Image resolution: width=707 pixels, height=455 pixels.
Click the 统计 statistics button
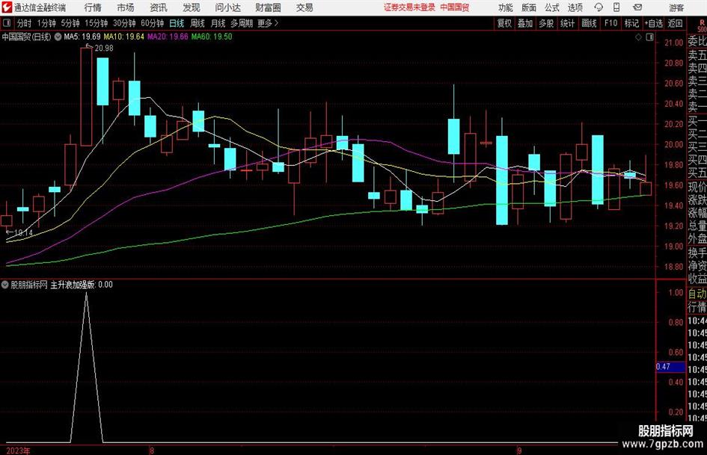click(x=567, y=23)
